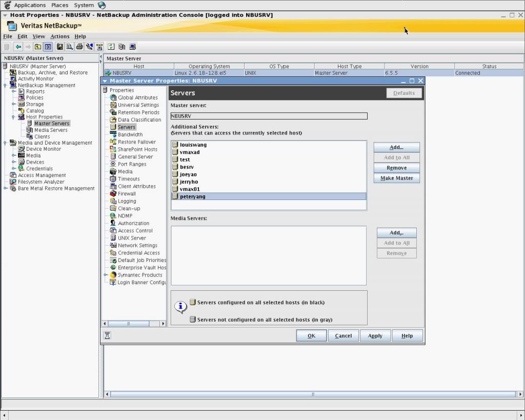Click the printer toolbar icon

tap(79, 47)
